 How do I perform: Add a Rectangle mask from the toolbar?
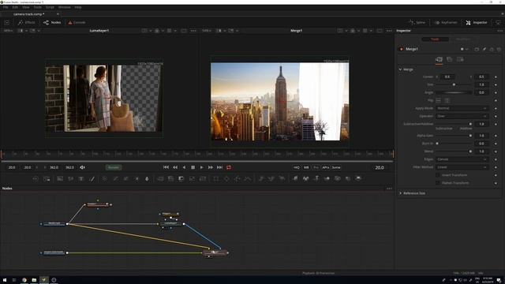[x=215, y=179]
